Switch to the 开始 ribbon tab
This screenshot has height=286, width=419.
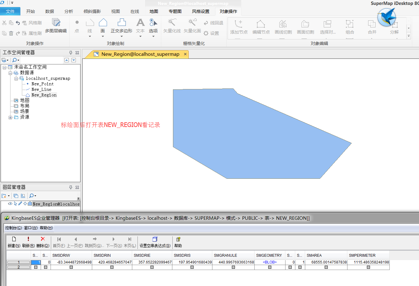(x=31, y=11)
